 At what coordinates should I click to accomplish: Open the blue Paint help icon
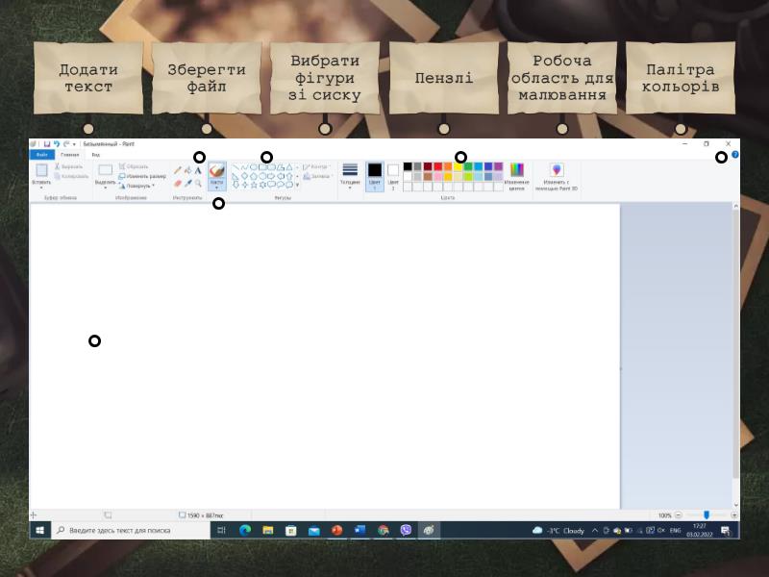coord(735,154)
